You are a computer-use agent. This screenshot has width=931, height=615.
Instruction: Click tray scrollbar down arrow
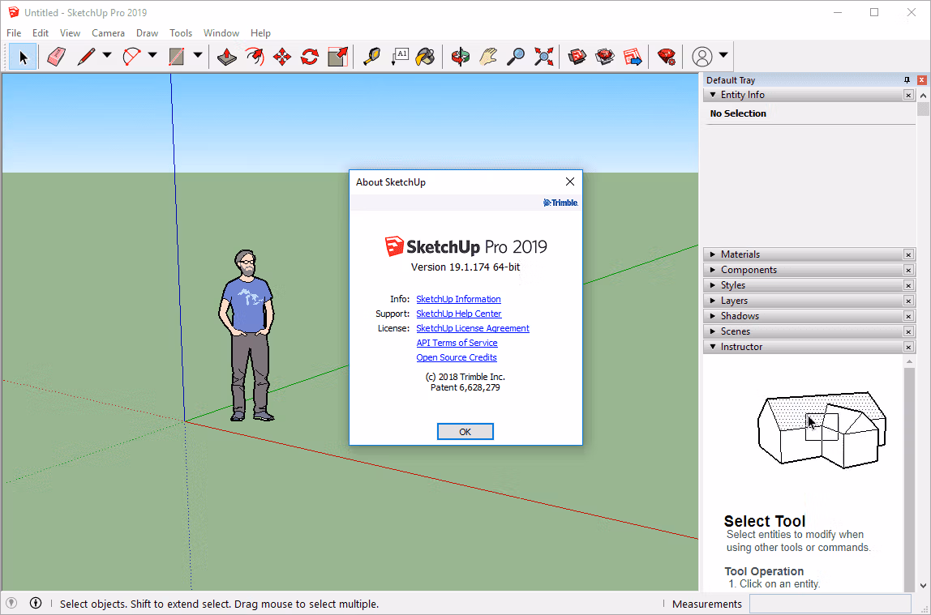pyautogui.click(x=923, y=585)
